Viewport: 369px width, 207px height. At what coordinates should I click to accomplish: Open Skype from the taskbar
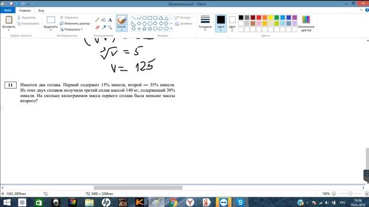[240, 202]
